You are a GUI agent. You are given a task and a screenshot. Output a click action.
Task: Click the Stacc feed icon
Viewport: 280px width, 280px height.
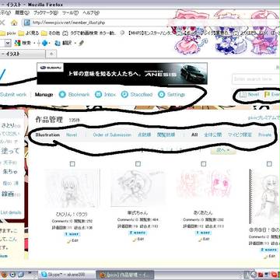click(x=124, y=95)
